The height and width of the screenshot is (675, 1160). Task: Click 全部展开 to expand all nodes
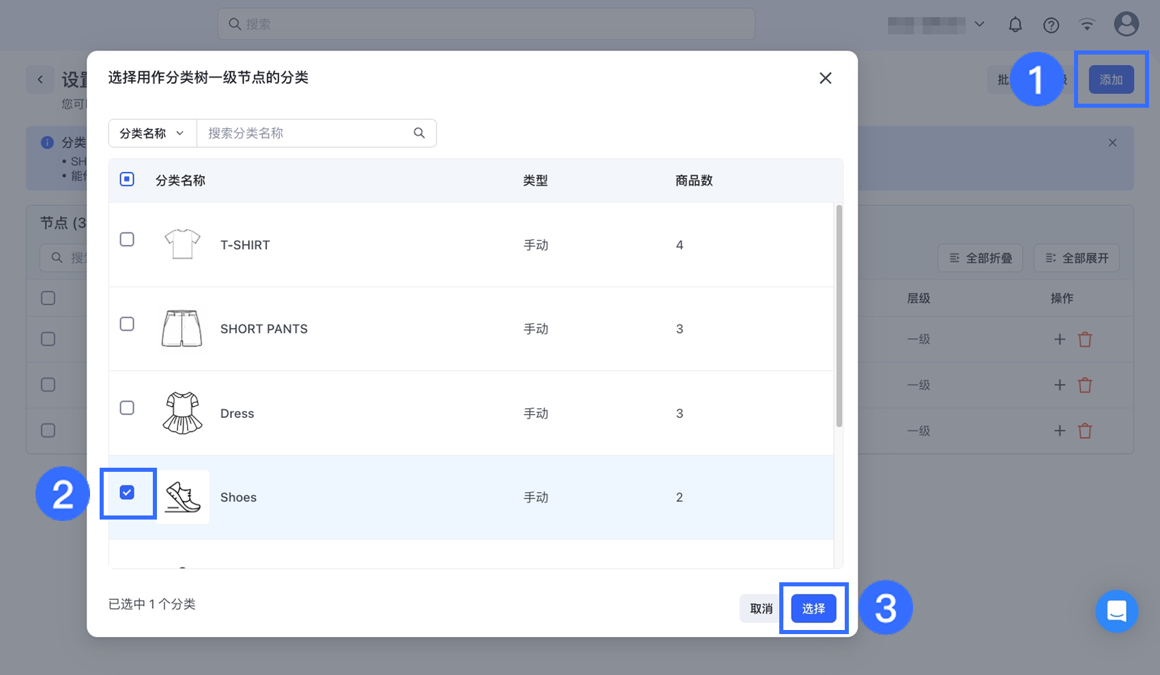[1076, 258]
